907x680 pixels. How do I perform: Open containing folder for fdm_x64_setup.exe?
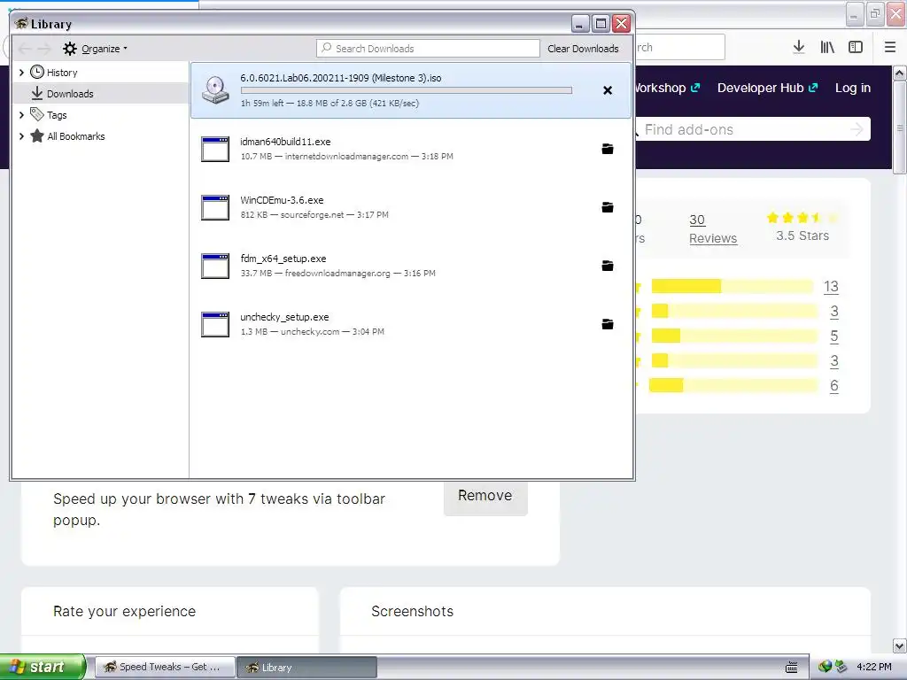tap(608, 266)
